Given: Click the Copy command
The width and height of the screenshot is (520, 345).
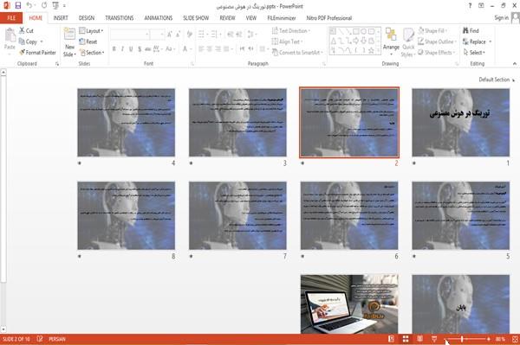Looking at the screenshot, I should [29, 42].
